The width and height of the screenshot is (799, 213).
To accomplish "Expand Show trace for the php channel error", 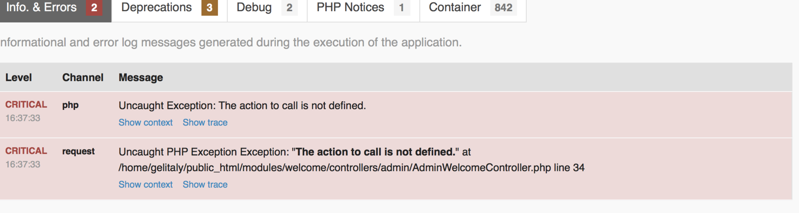I will [205, 122].
